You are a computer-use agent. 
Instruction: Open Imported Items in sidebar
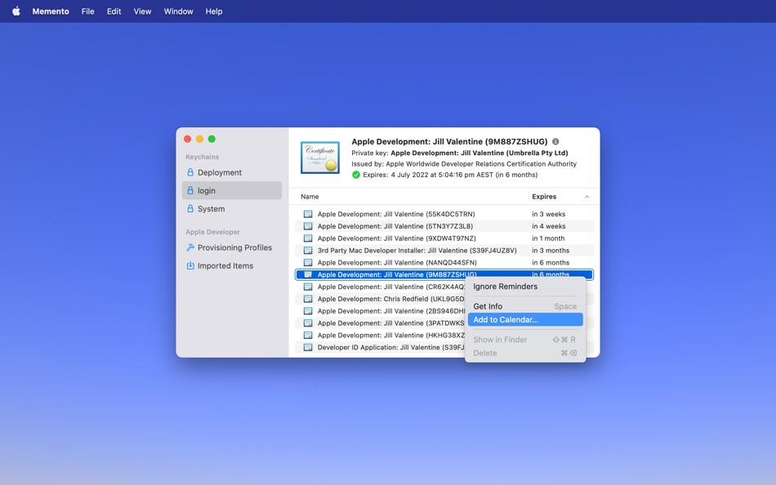(232, 265)
